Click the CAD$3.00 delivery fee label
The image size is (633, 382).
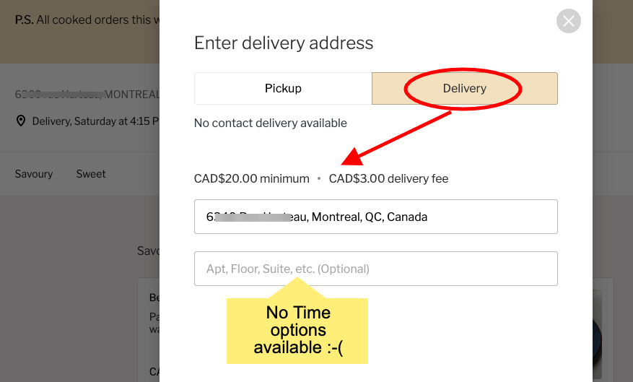(x=388, y=178)
